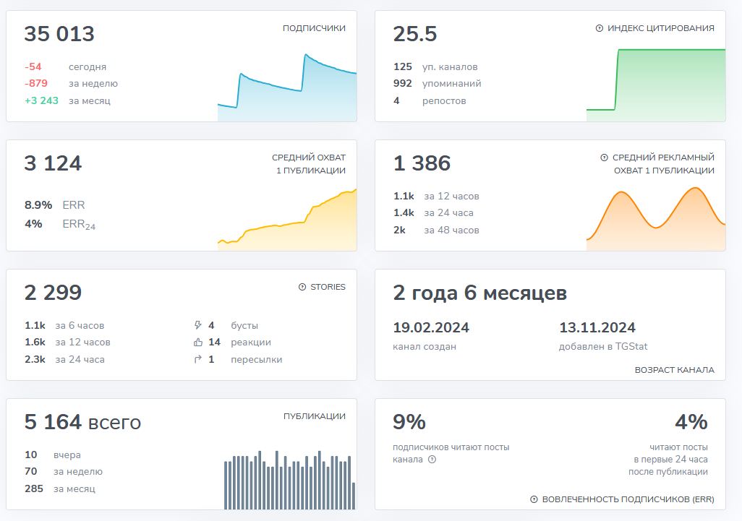Screen dimensions: 742x521
Task: Click the 2k за 48 часов row
Action: click(436, 231)
